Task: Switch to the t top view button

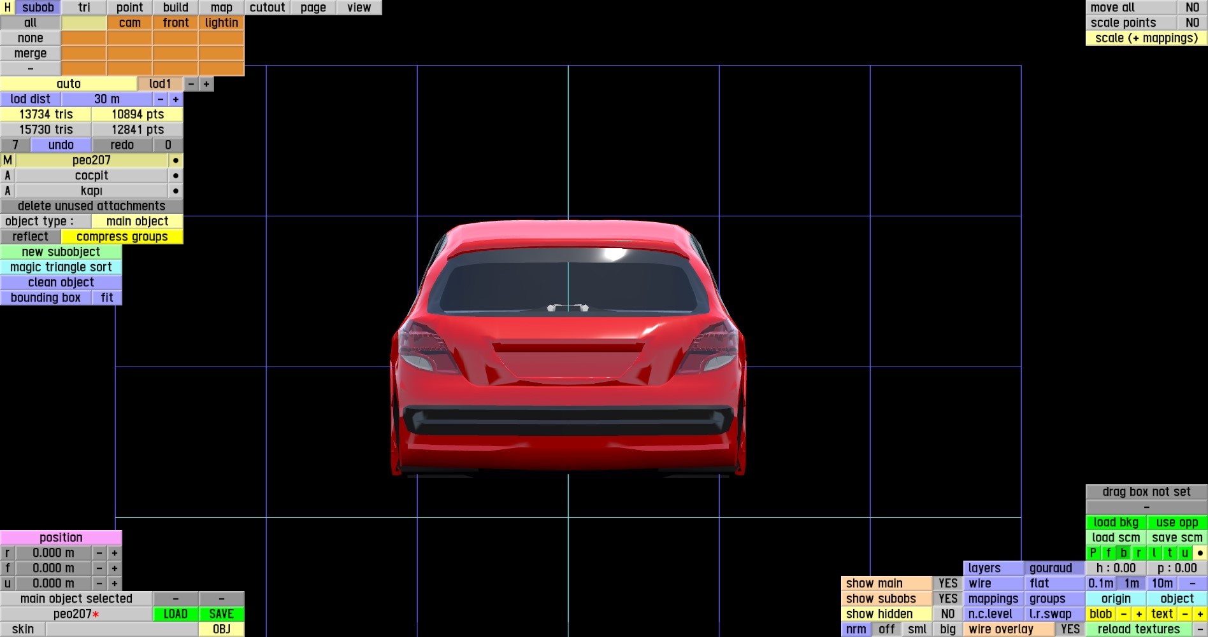Action: 1170,553
